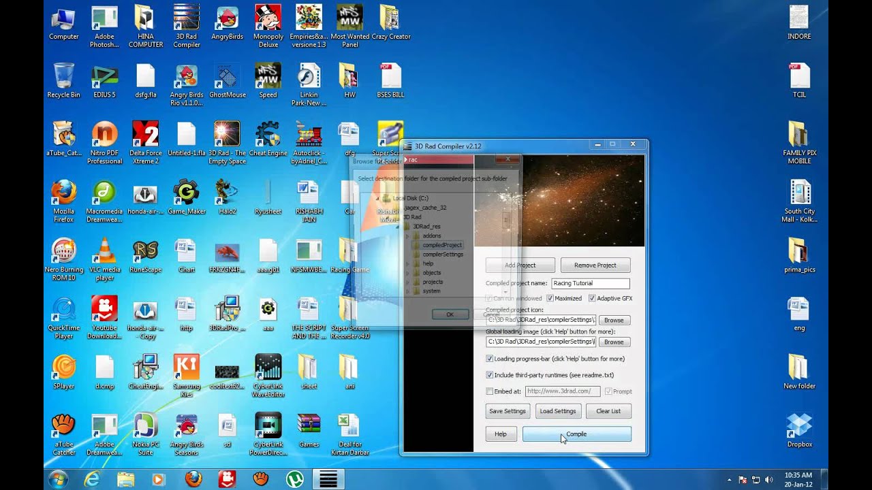
Task: Click the Clear List button
Action: click(608, 411)
